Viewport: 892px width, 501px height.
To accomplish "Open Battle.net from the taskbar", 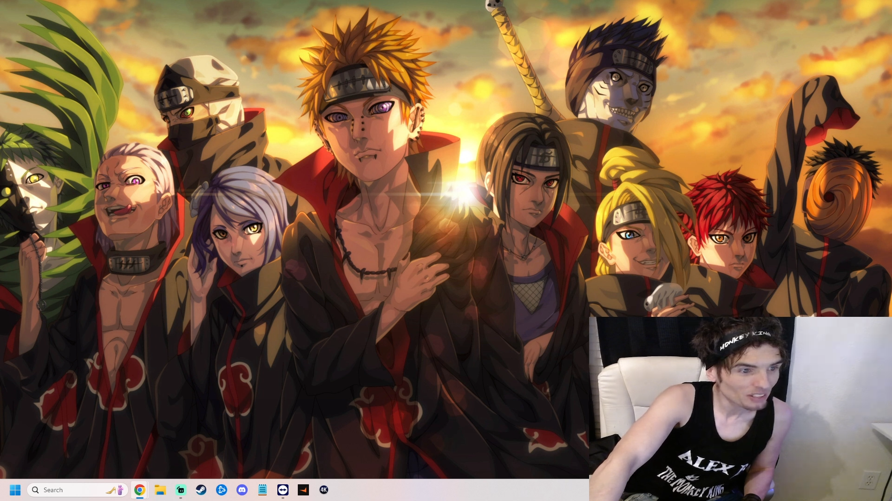I will [222, 490].
